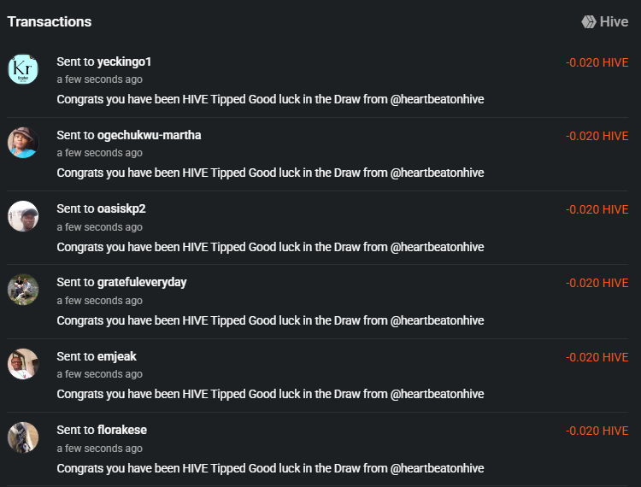This screenshot has width=641, height=487.
Task: Open gratefuleveryday username link
Action: [x=142, y=282]
